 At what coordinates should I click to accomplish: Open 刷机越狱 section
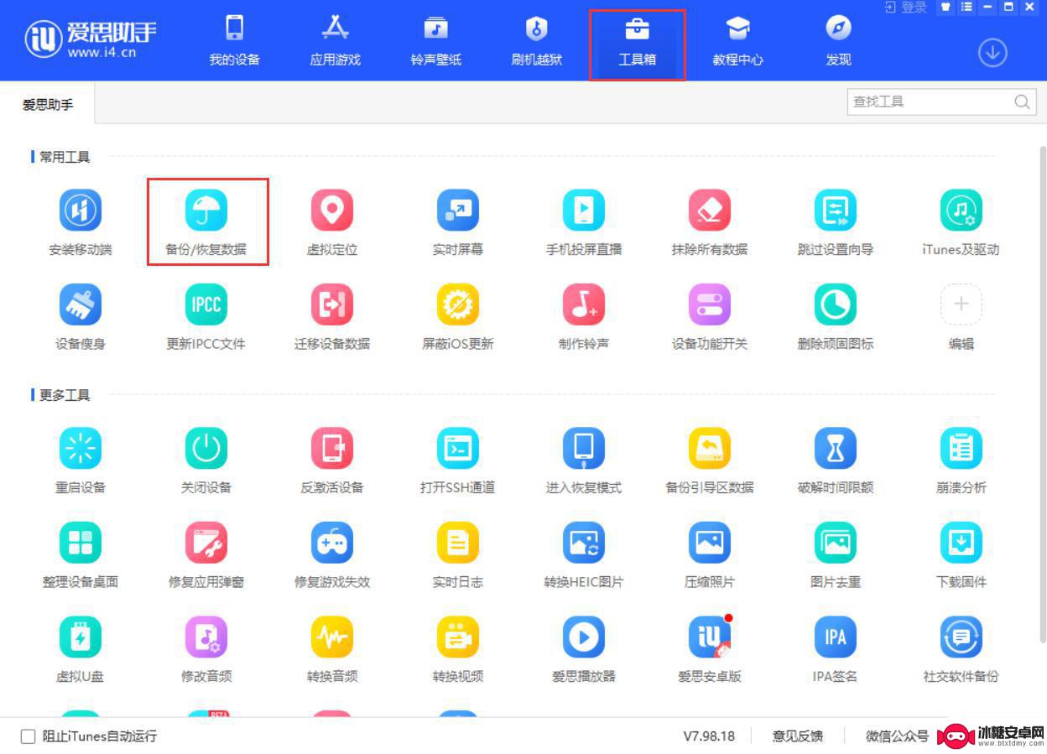537,40
